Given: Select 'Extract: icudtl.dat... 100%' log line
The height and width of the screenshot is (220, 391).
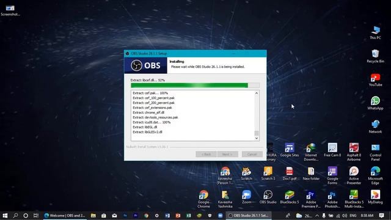Looking at the screenshot, I should (x=152, y=122).
